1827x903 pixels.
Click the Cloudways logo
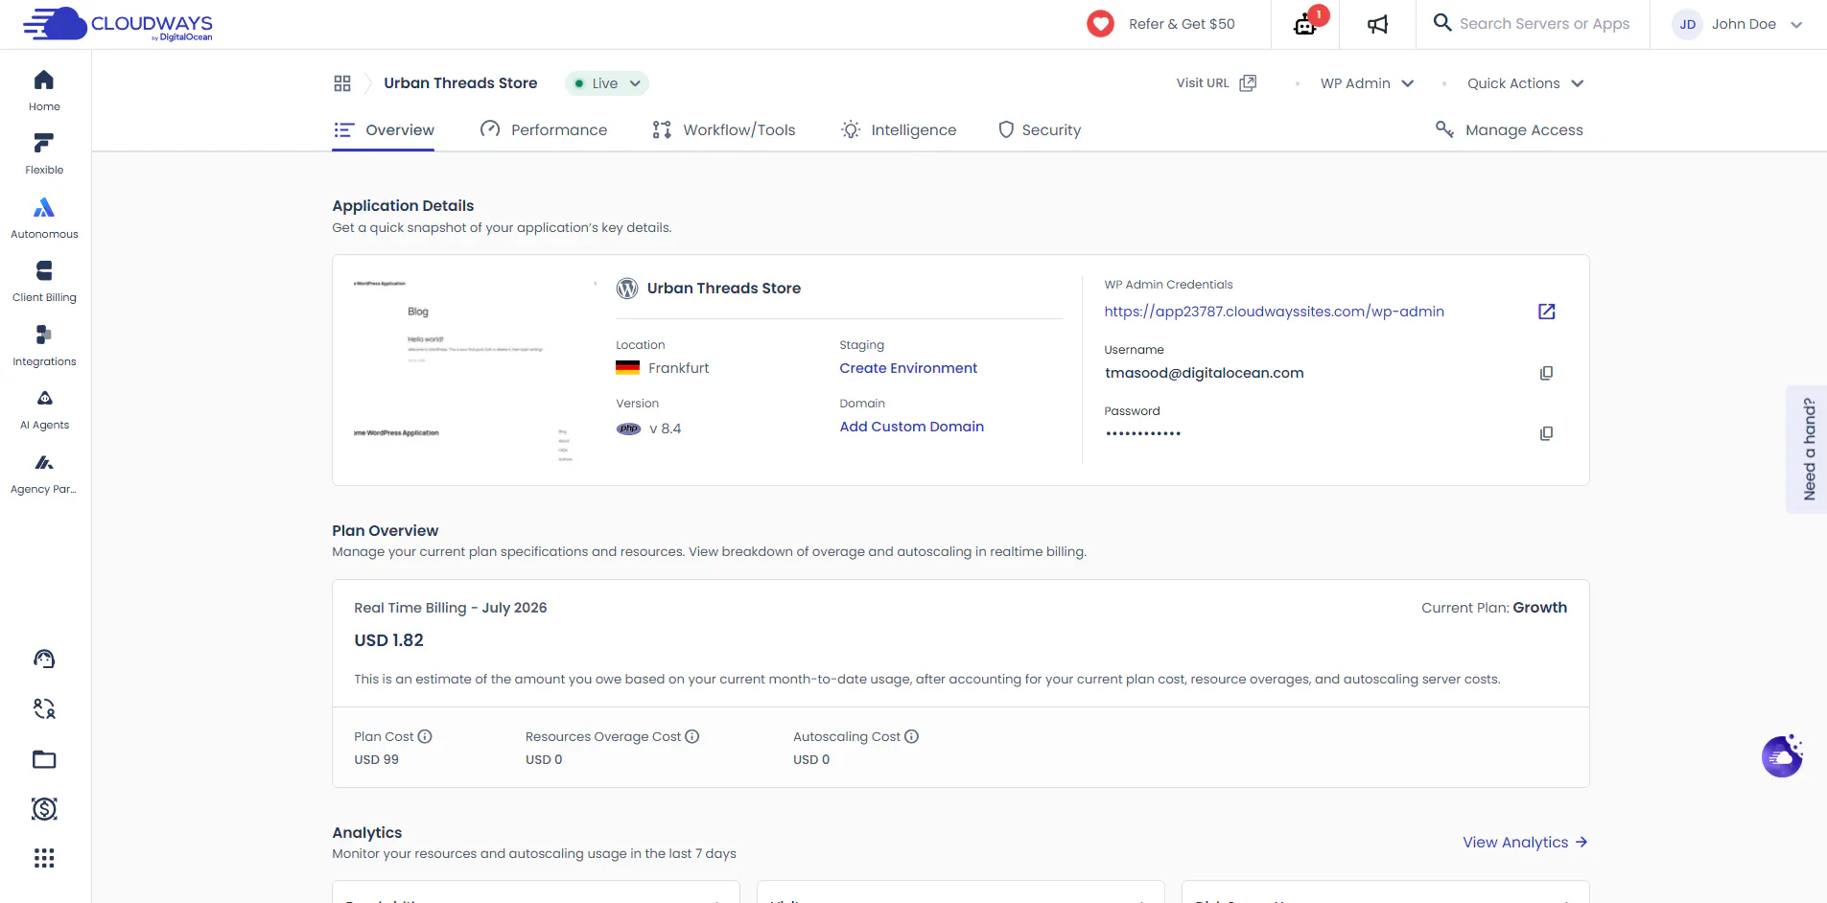118,24
